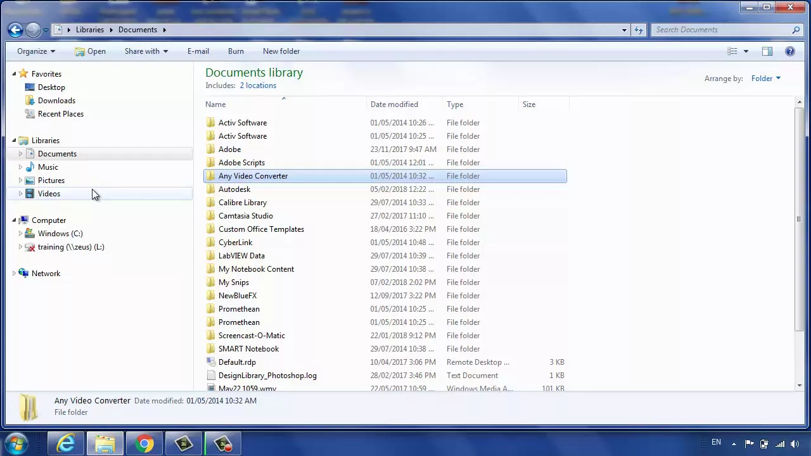Click the Pictures library icon

pyautogui.click(x=30, y=180)
